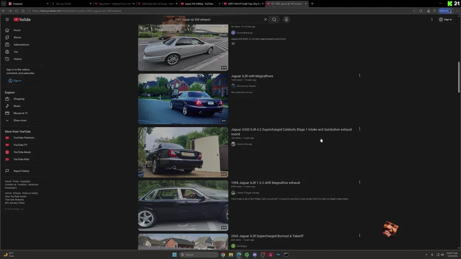461x259 pixels.
Task: Open 2003 Jaguar XJR Supercharged Burnout title
Action: [x=267, y=236]
